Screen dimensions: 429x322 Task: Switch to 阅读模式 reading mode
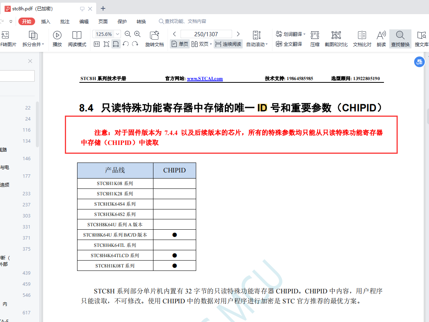tap(77, 39)
